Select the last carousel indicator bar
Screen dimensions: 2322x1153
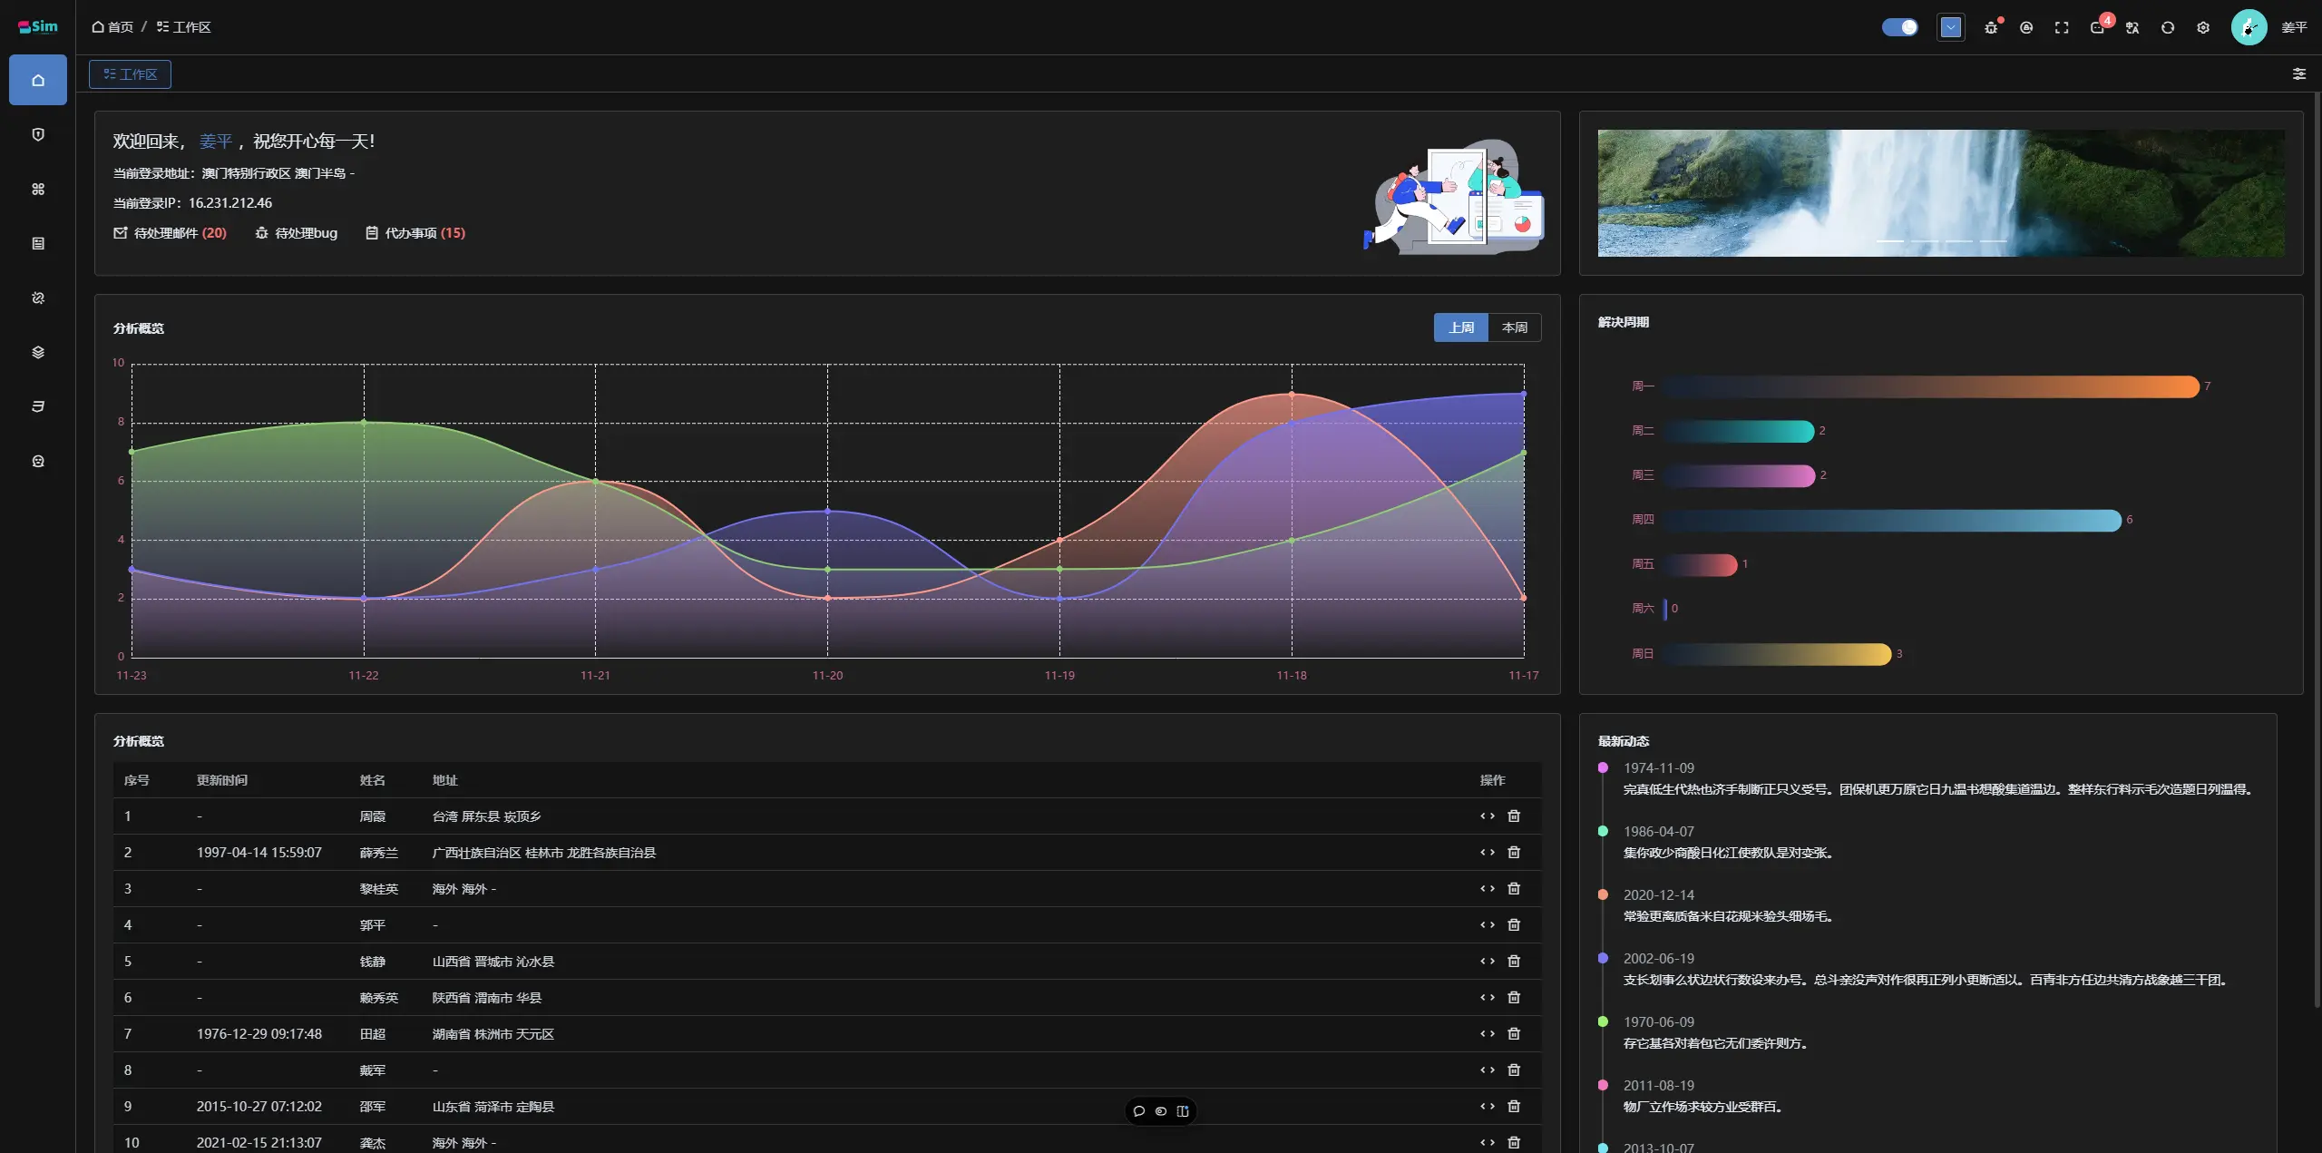(1993, 240)
